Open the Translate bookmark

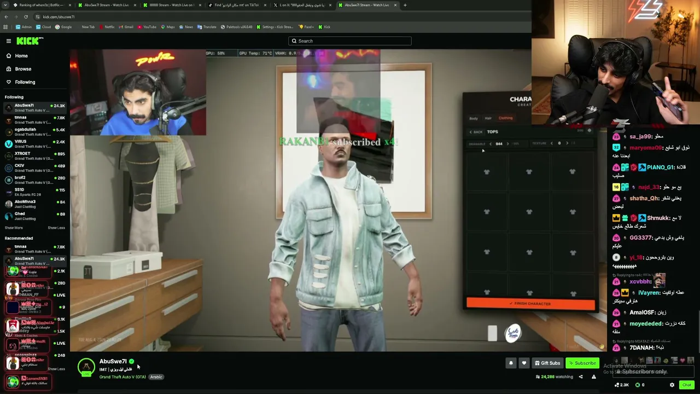[207, 27]
